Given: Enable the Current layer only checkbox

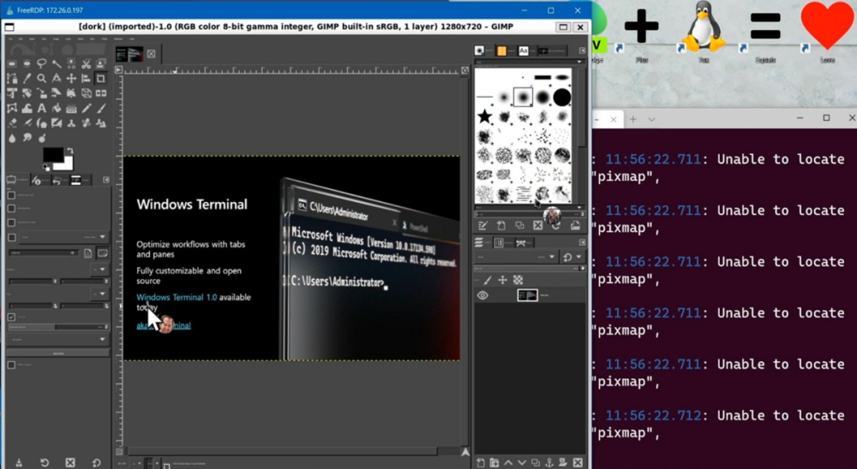Looking at the screenshot, I should [11, 195].
